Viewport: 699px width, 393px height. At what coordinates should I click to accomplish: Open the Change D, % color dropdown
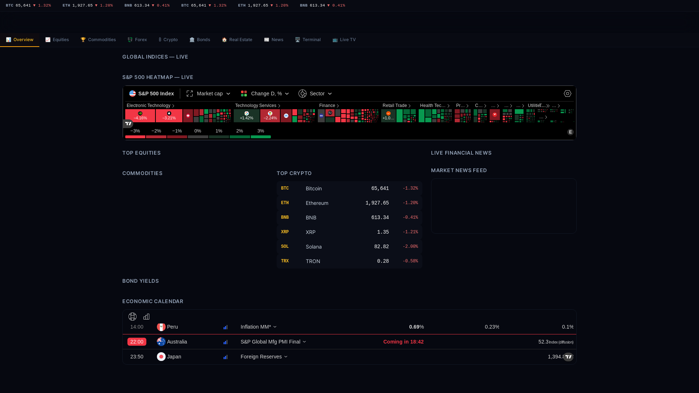pos(265,94)
